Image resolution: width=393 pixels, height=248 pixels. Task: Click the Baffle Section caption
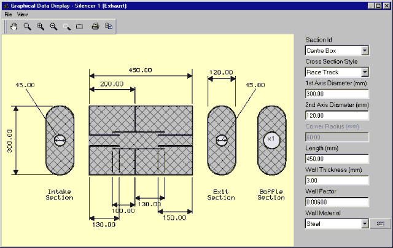271,195
